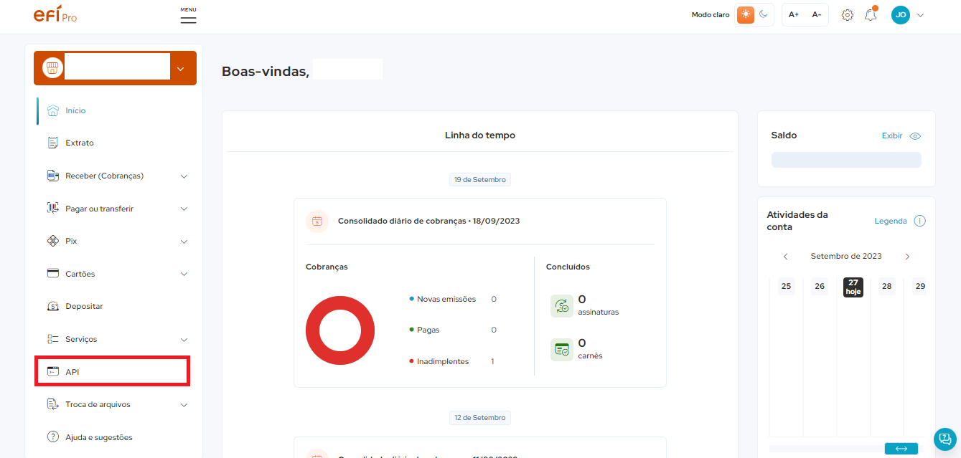The image size is (961, 458).
Task: Expand the Pix submenu chevron
Action: tap(184, 242)
